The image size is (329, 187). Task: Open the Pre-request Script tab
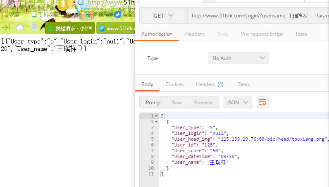(262, 34)
